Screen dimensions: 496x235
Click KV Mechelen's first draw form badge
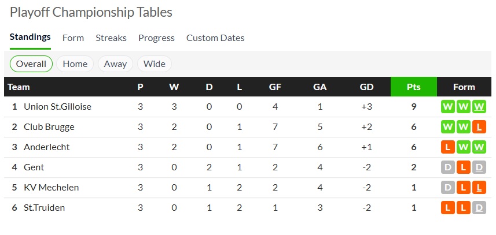447,188
